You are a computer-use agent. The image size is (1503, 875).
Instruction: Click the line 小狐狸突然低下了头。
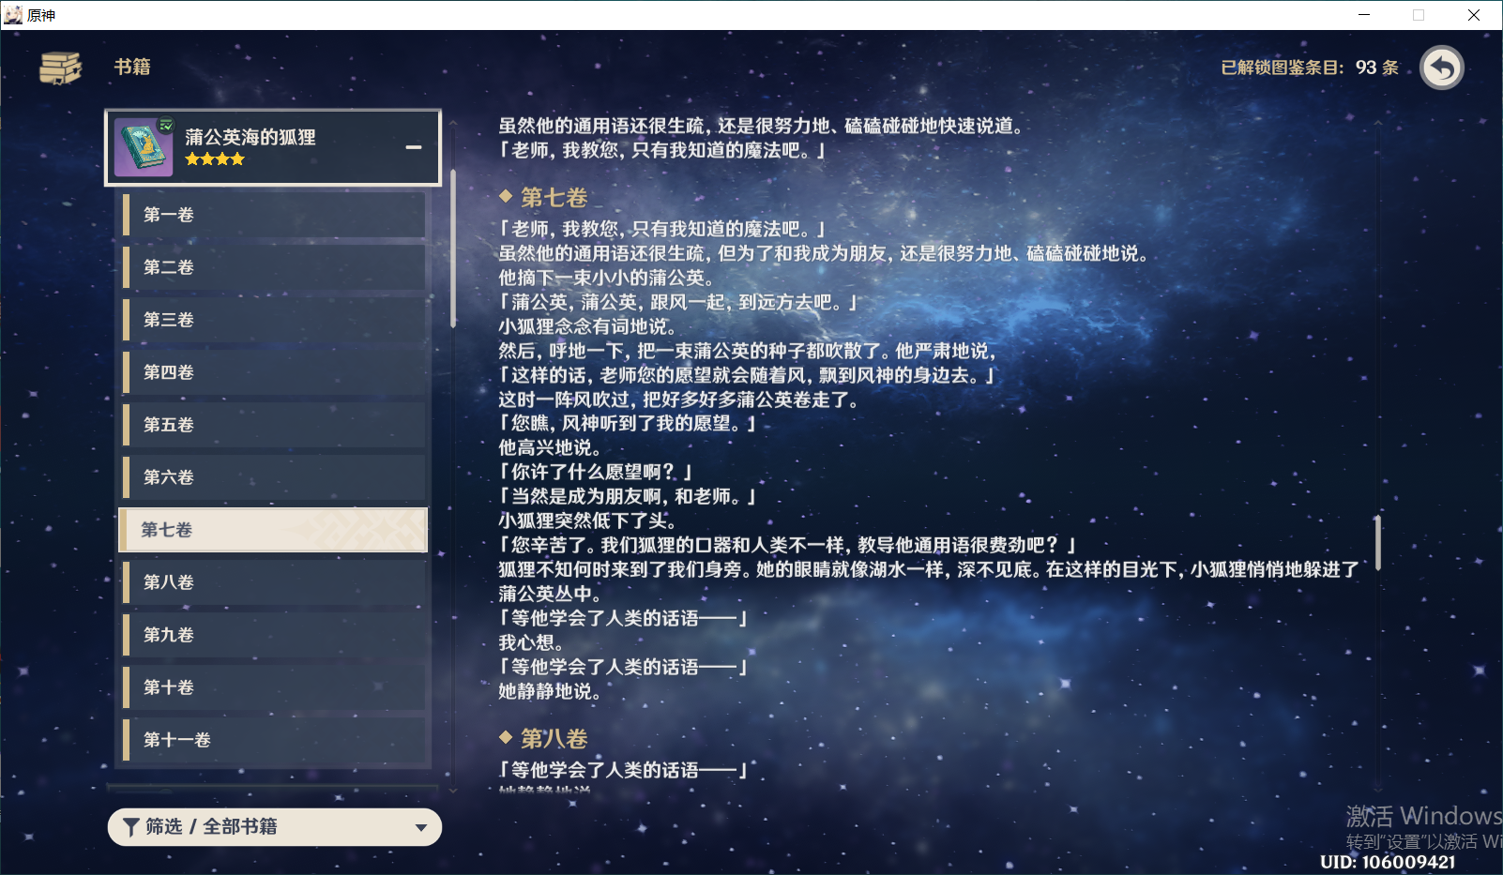(x=587, y=520)
